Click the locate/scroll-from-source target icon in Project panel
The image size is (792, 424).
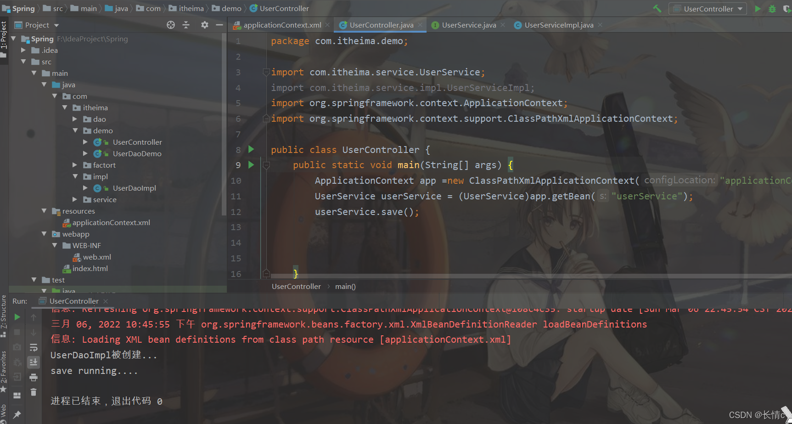point(171,25)
